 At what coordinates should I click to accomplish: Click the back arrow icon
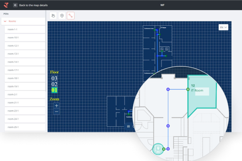click(15, 5)
